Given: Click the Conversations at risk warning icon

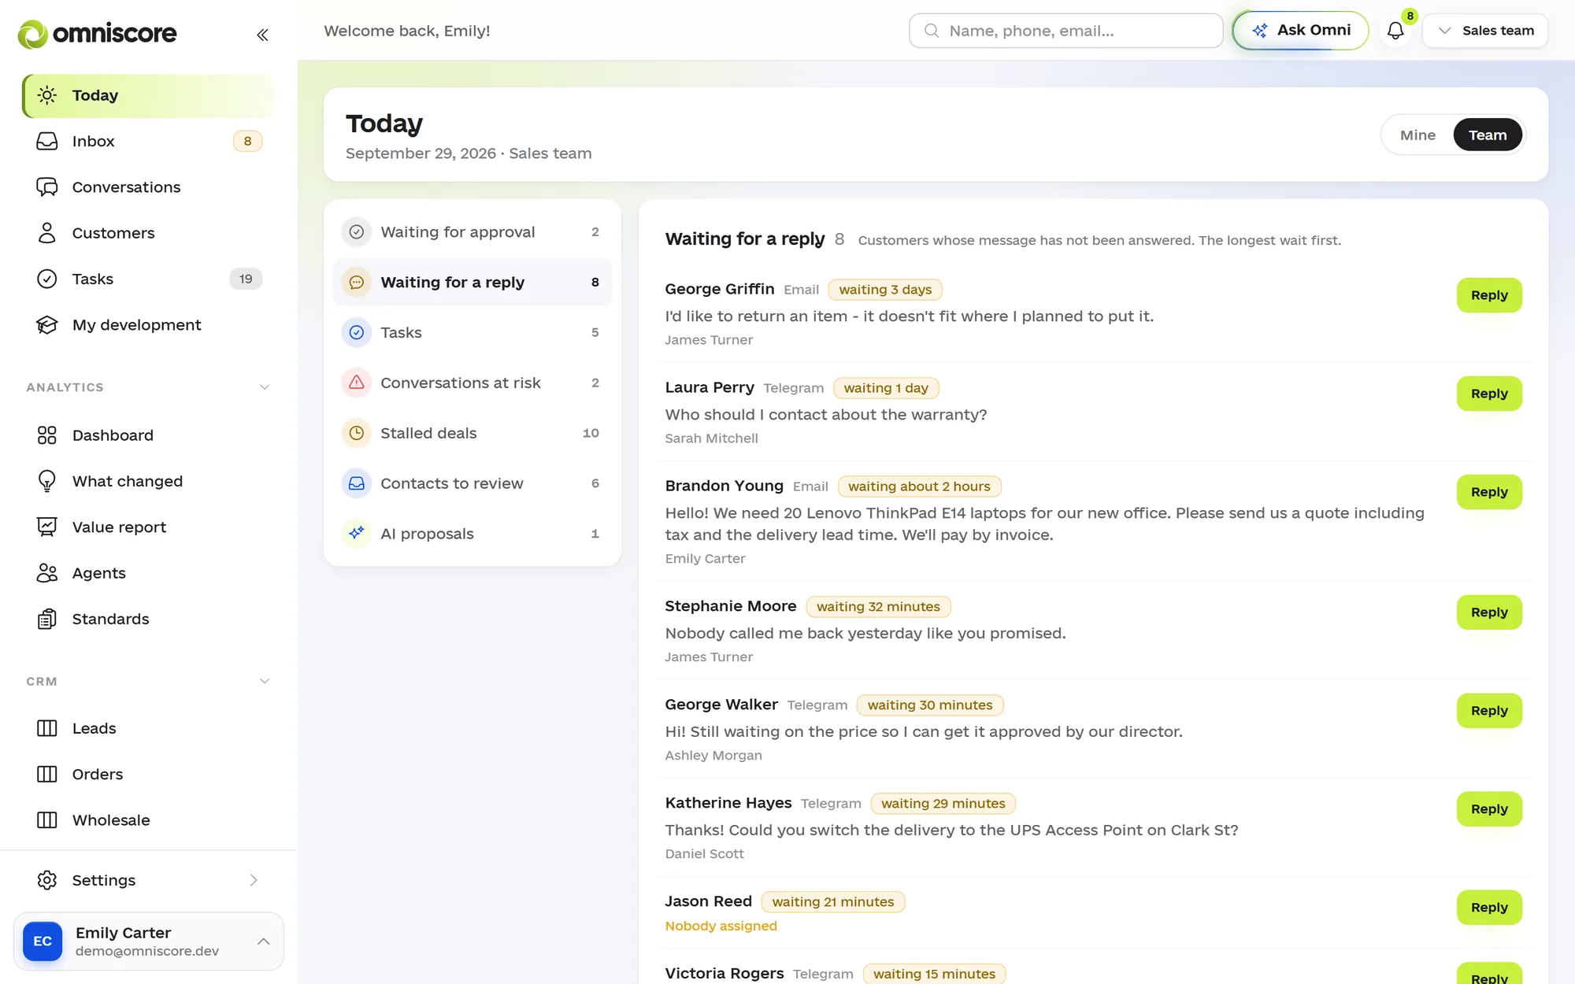Looking at the screenshot, I should point(357,383).
